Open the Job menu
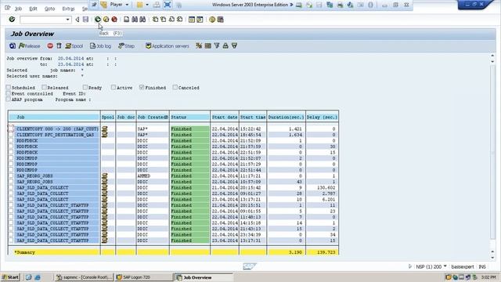This screenshot has width=501, height=282. (x=18, y=9)
